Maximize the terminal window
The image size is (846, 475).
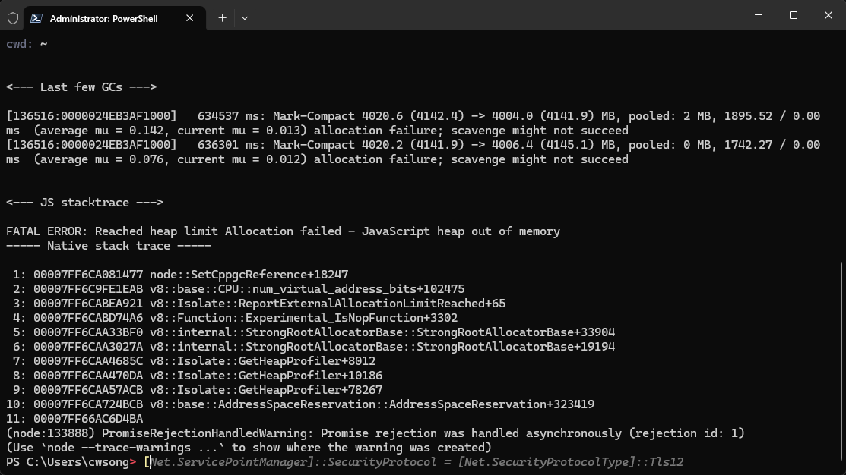(x=794, y=15)
